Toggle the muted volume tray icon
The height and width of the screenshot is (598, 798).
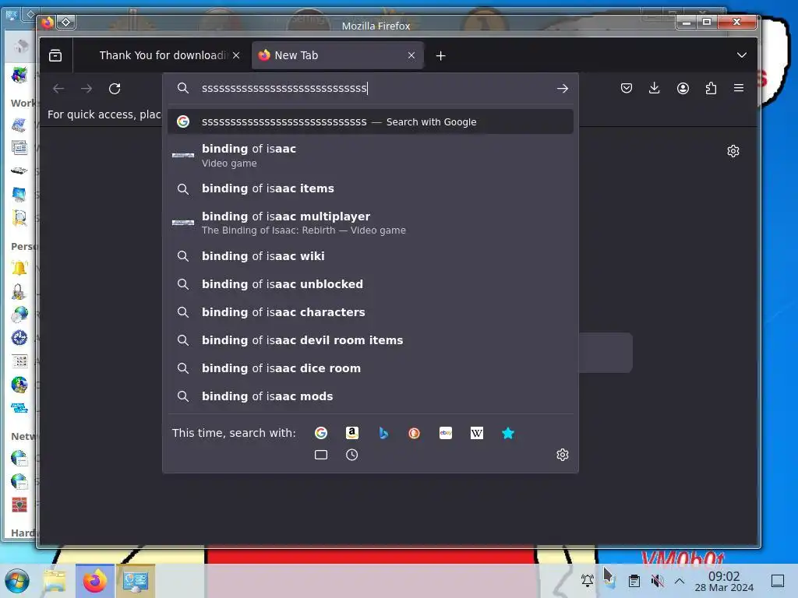coord(657,580)
